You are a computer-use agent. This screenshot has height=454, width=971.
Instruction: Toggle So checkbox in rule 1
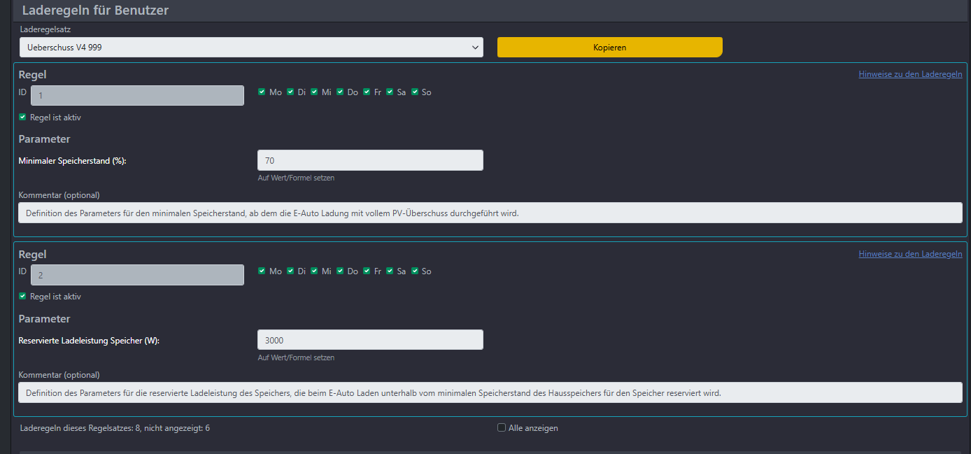pos(415,92)
